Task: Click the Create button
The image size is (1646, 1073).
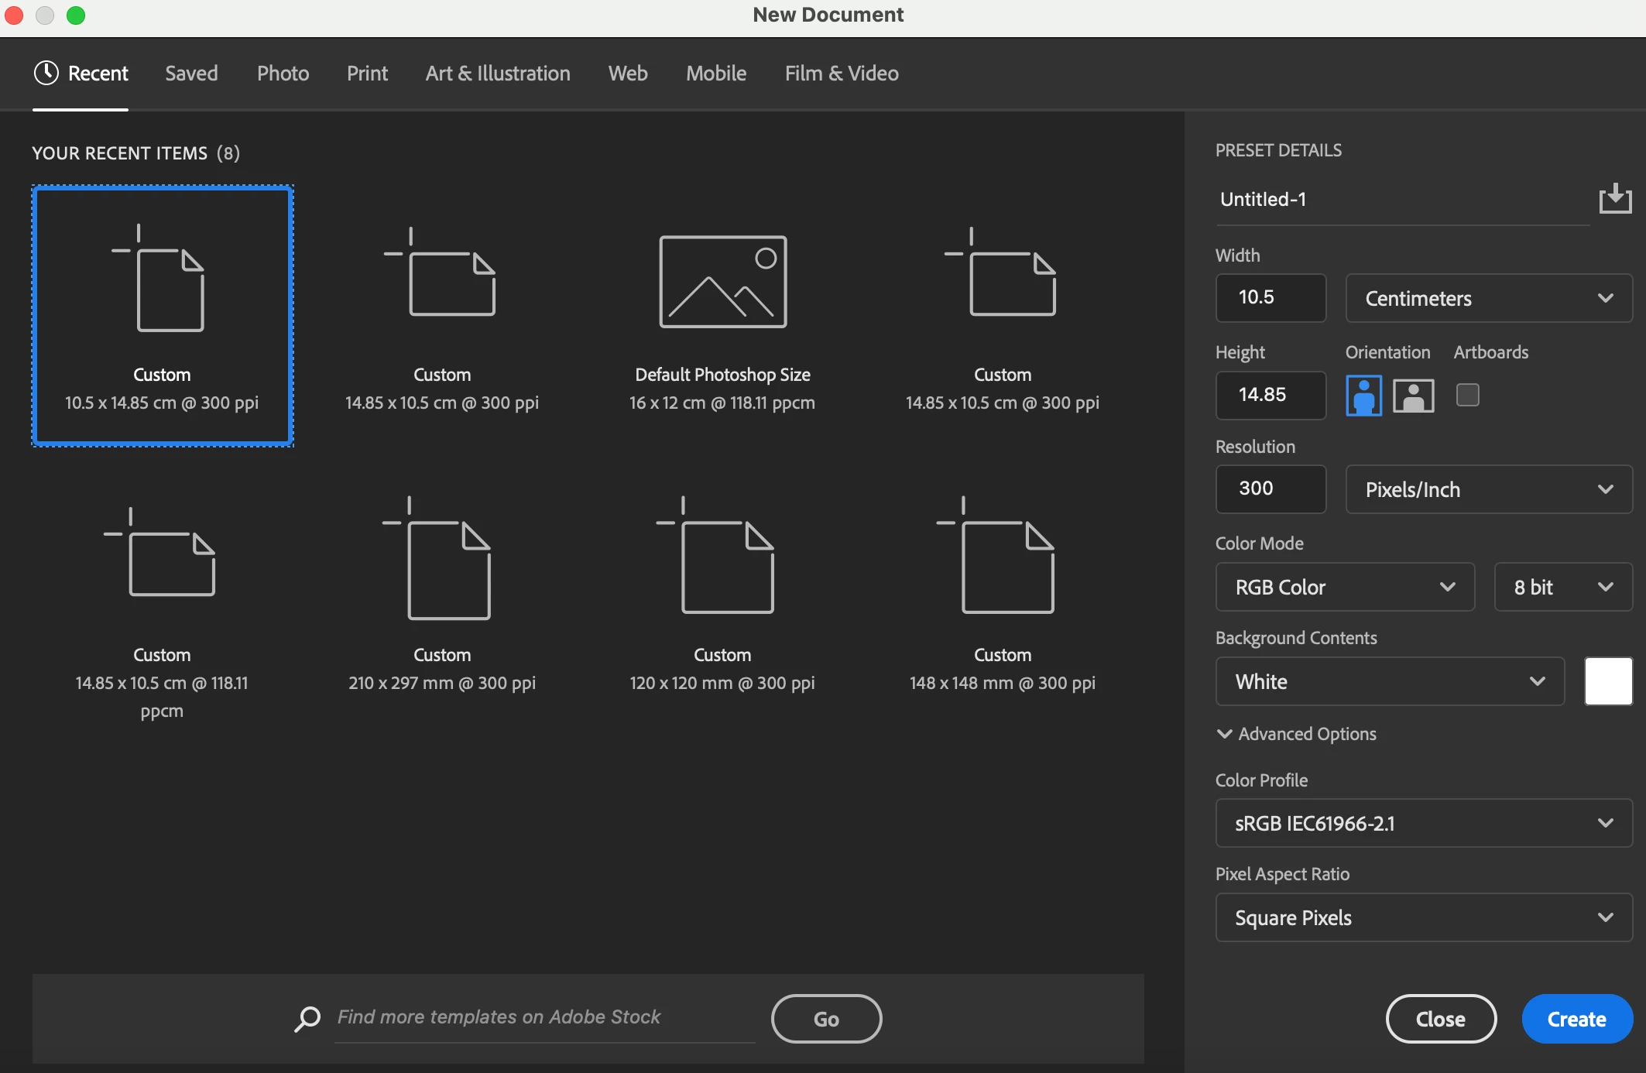Action: tap(1576, 1019)
